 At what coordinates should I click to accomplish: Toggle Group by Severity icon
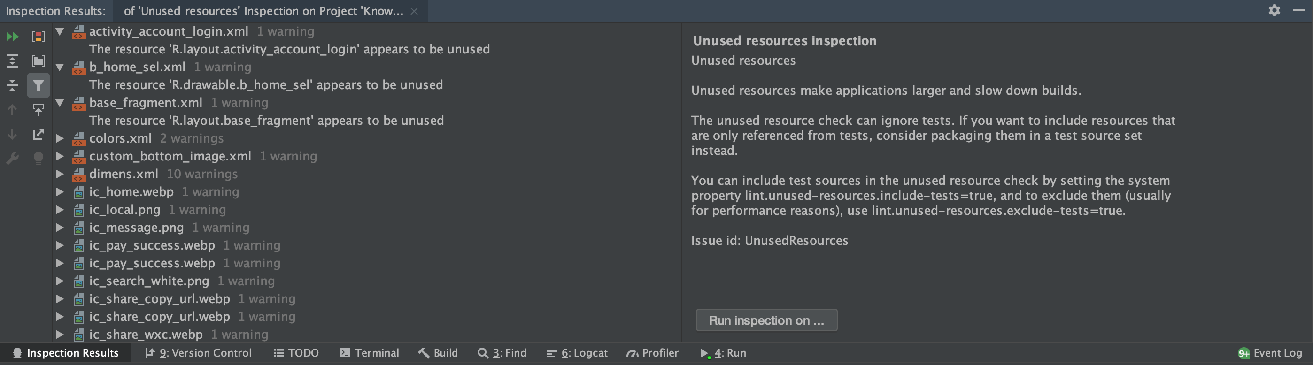38,37
